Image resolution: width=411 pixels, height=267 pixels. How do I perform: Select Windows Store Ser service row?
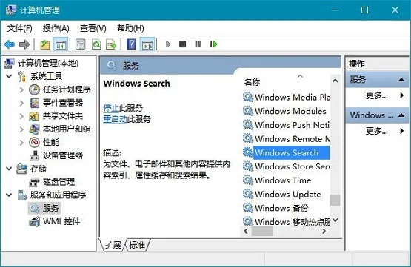pyautogui.click(x=287, y=166)
